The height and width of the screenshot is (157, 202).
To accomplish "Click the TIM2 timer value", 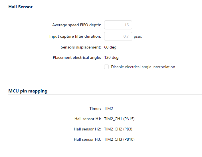I will point(109,108).
